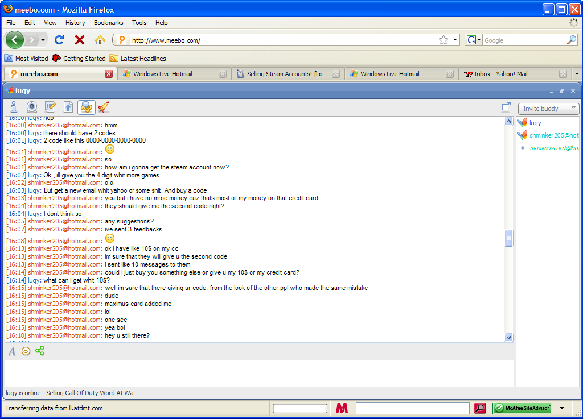Close the meebo.com browser tab

click(109, 74)
